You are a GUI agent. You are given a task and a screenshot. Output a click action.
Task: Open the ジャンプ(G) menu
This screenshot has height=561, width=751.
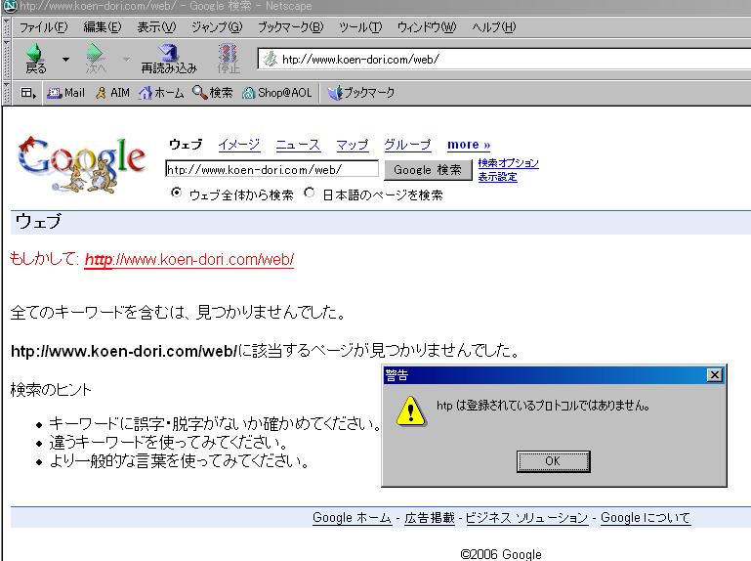pos(217,27)
